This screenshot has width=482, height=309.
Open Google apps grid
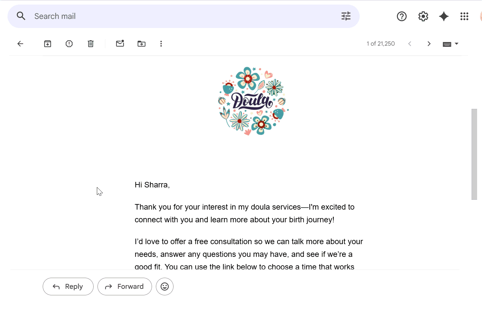(x=464, y=16)
